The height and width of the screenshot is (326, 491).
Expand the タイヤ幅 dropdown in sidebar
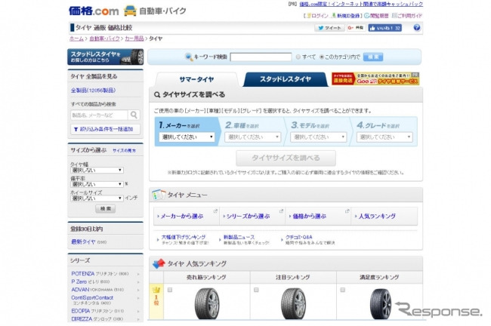point(97,171)
